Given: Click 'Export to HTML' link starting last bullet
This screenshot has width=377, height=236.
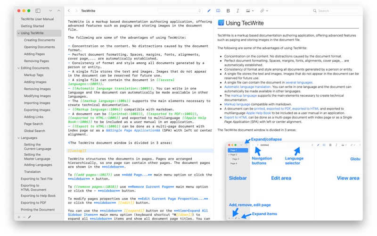Looking at the screenshot, I should 236,117.
